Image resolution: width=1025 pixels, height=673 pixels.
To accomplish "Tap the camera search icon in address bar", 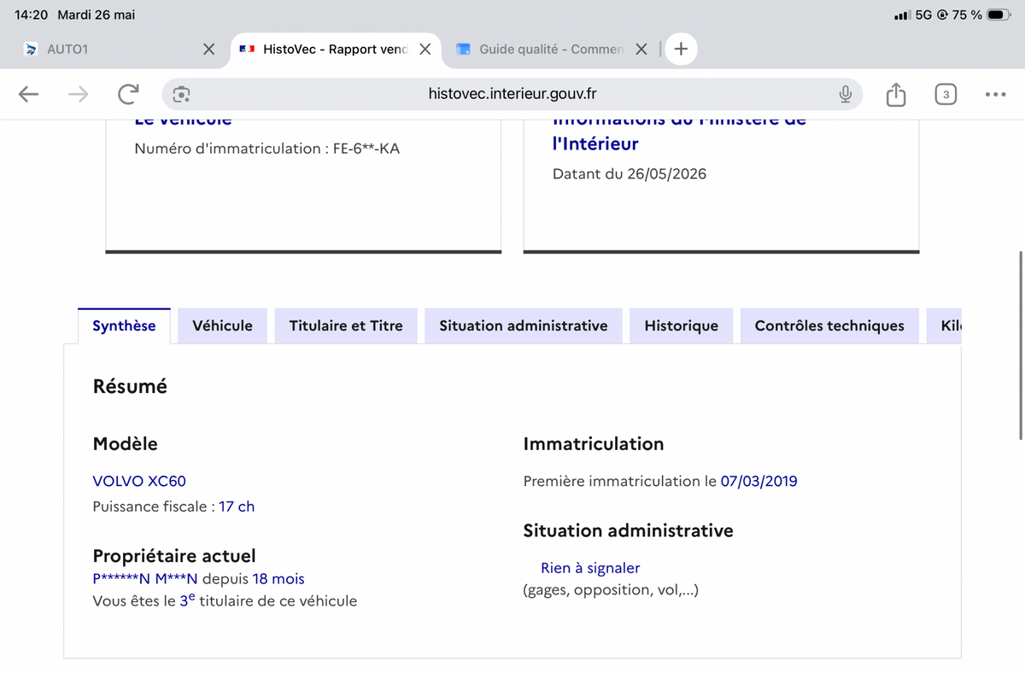I will point(181,95).
